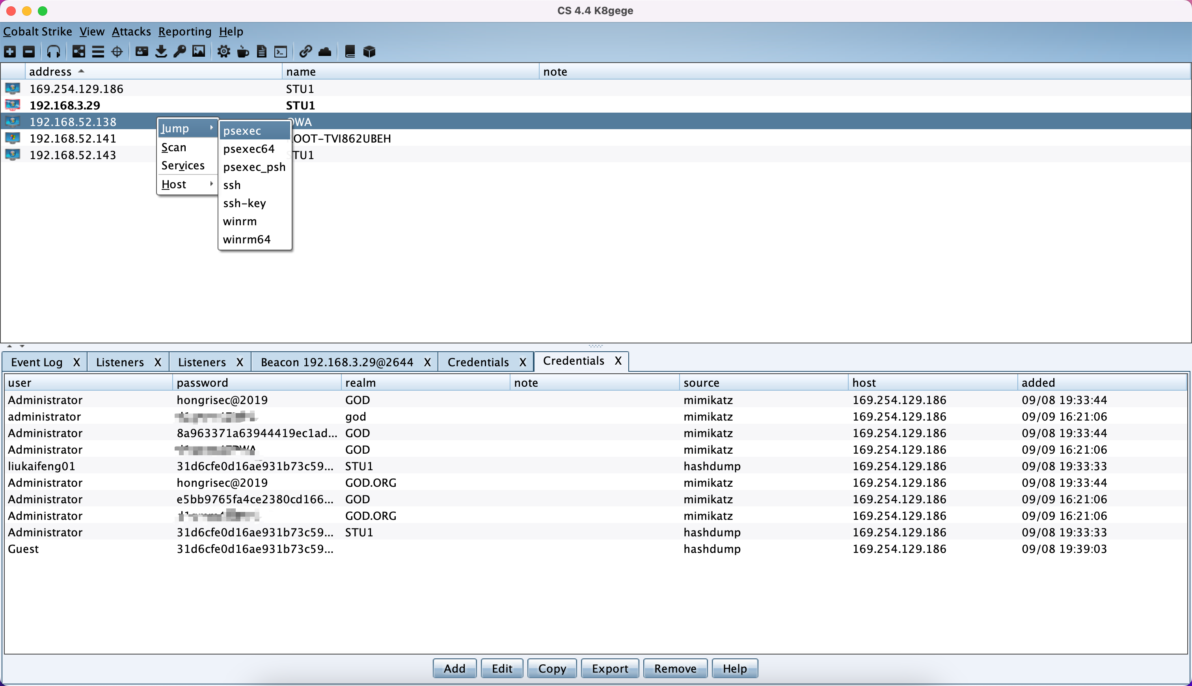The image size is (1192, 686).
Task: Expand the Host submenu in context menu
Action: (187, 184)
